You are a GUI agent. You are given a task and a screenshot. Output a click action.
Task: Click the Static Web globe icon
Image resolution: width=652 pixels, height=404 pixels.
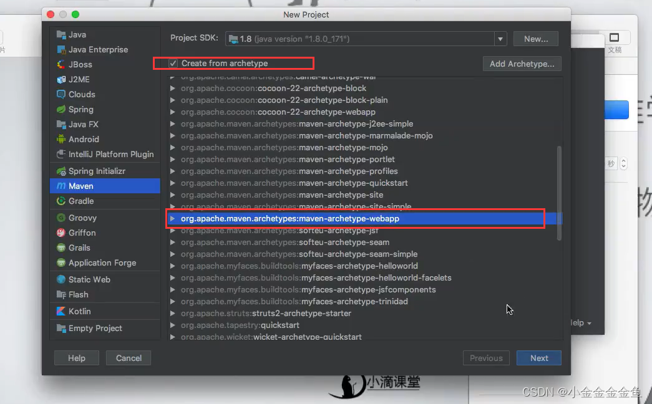tap(61, 279)
